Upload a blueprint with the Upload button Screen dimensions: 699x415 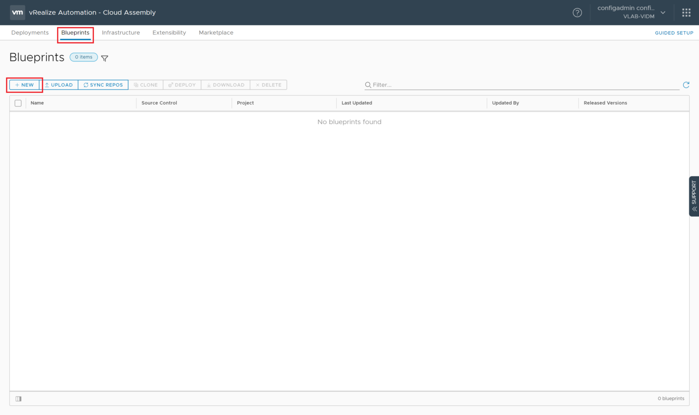(59, 85)
